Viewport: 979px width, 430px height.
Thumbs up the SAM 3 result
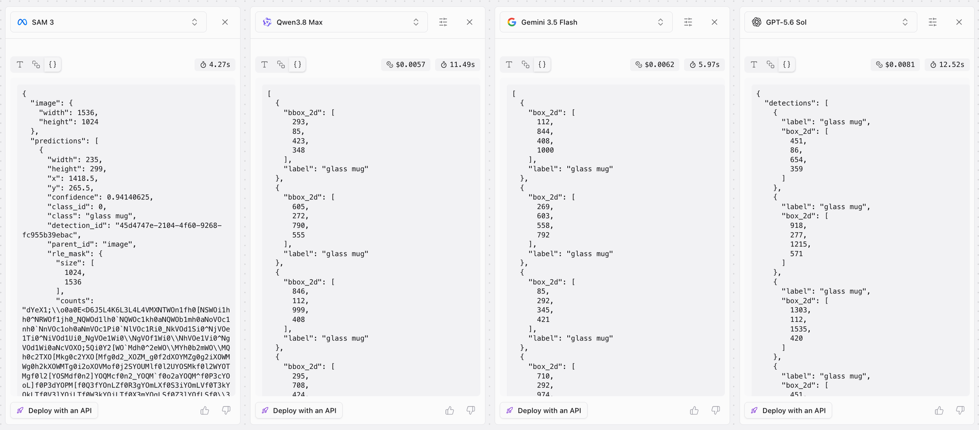click(x=205, y=410)
